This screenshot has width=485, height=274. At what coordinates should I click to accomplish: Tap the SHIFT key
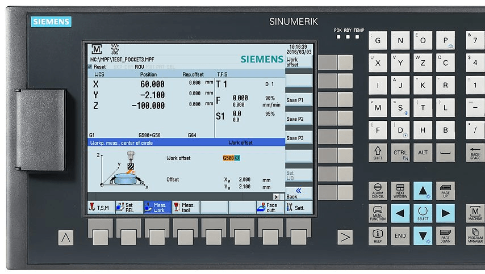378,153
